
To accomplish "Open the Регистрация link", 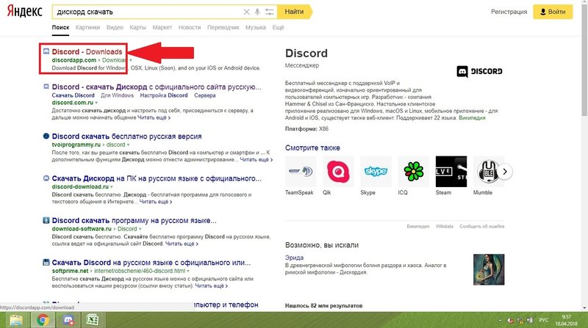I will [x=509, y=12].
